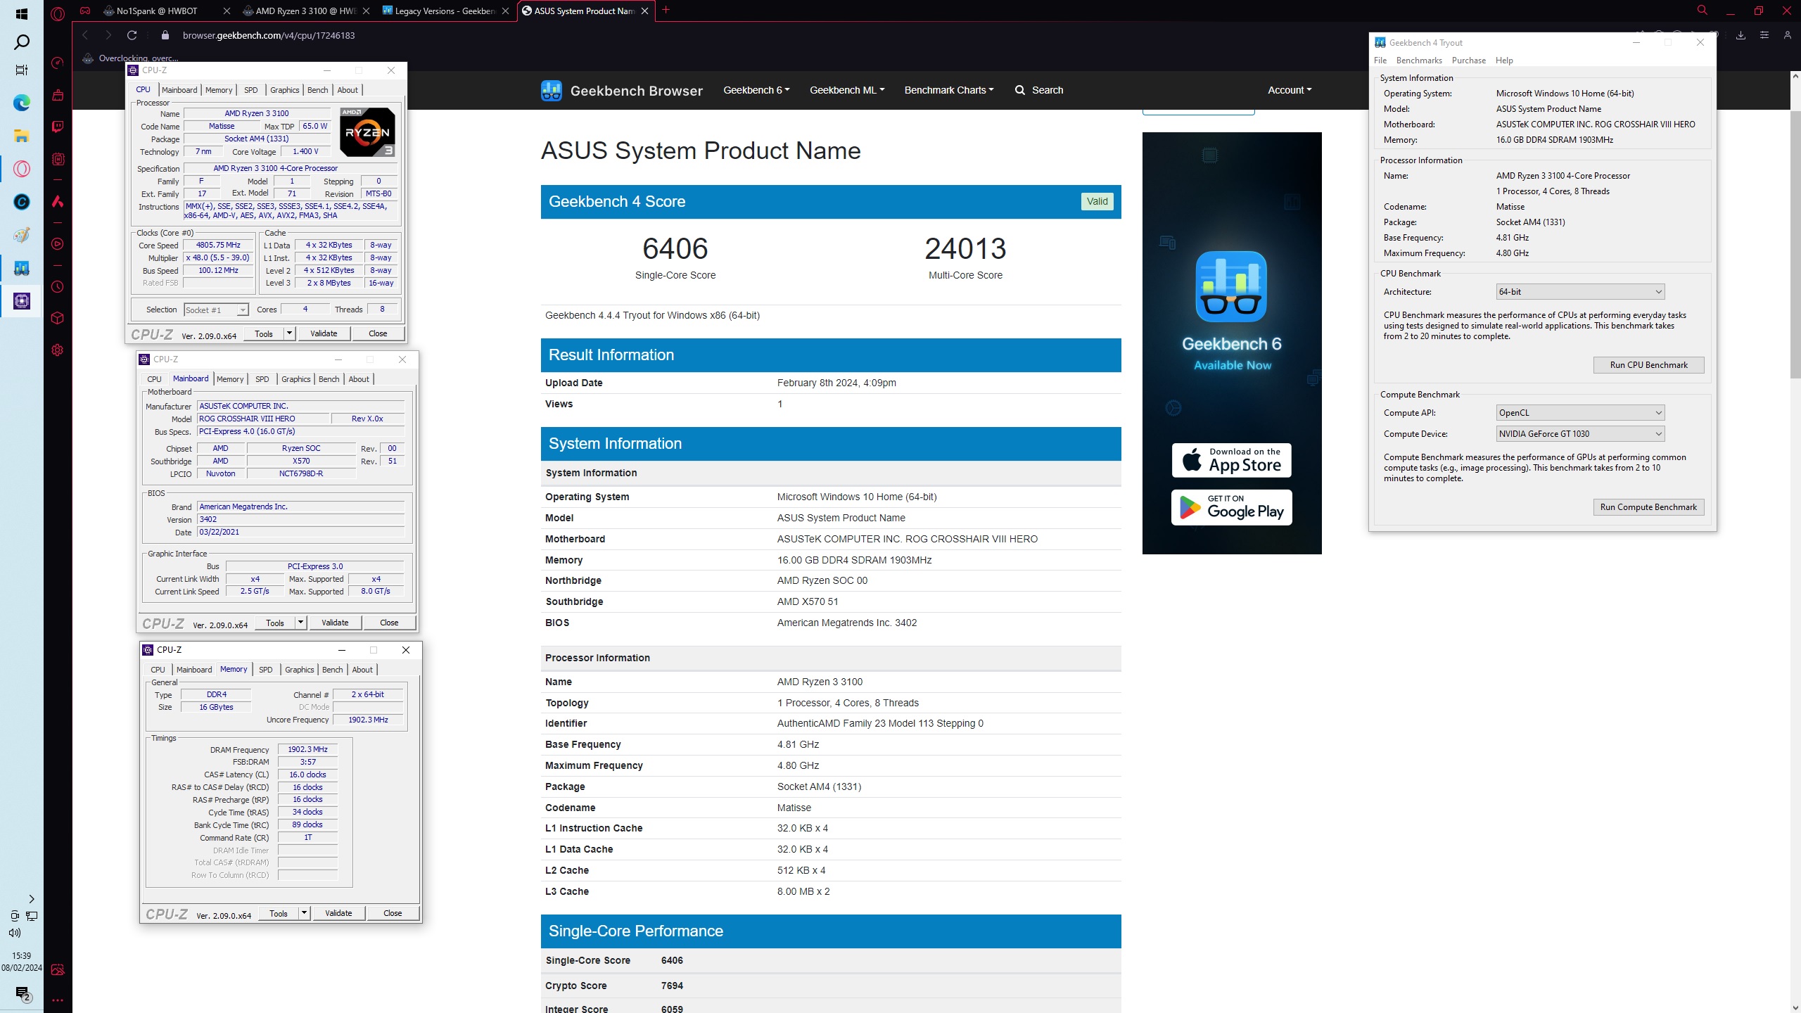This screenshot has height=1013, width=1801.
Task: Click Search on Geekbench site navbar
Action: [x=1039, y=90]
